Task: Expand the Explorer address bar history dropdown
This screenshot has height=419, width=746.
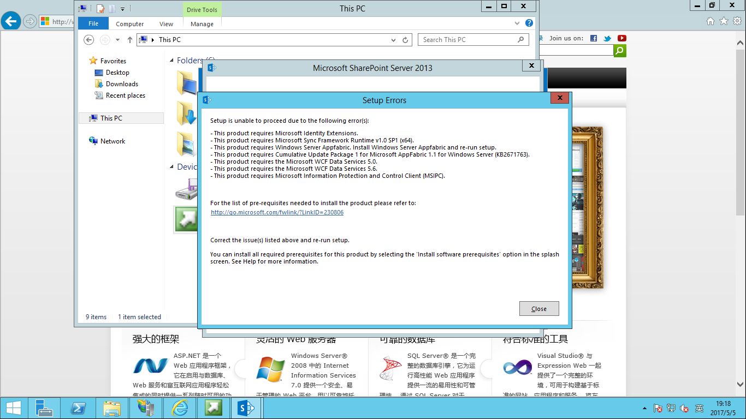Action: point(394,40)
